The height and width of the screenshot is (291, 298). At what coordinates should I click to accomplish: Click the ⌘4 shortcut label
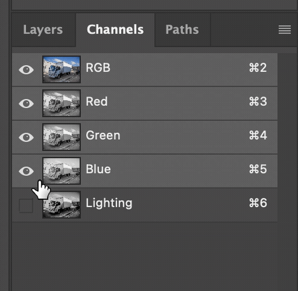(x=258, y=135)
